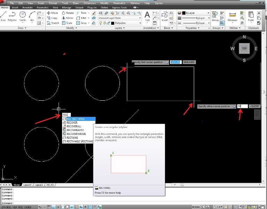Click the Quick Select icon in Utilities
The image size is (267, 209).
coord(242,13)
